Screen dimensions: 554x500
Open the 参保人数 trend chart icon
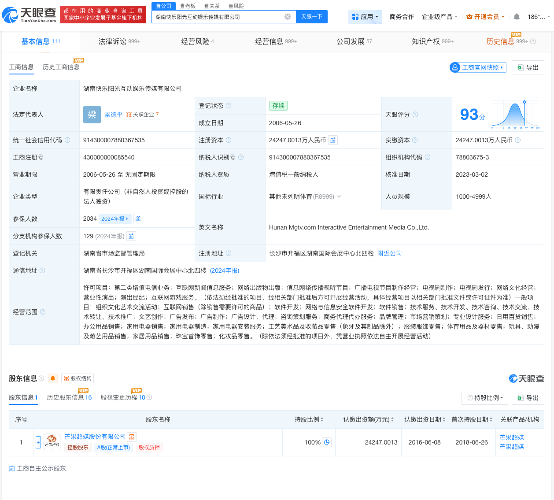[x=138, y=219]
